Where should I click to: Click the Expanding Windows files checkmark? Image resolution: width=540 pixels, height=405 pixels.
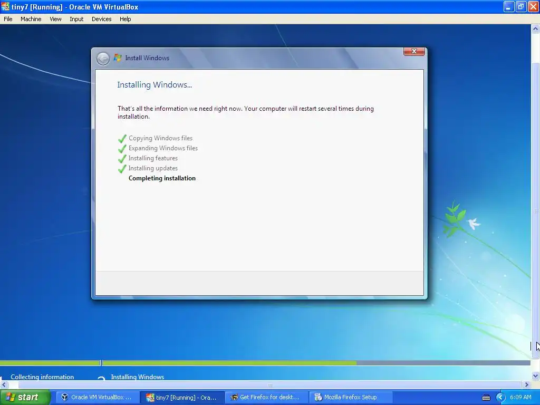[122, 148]
